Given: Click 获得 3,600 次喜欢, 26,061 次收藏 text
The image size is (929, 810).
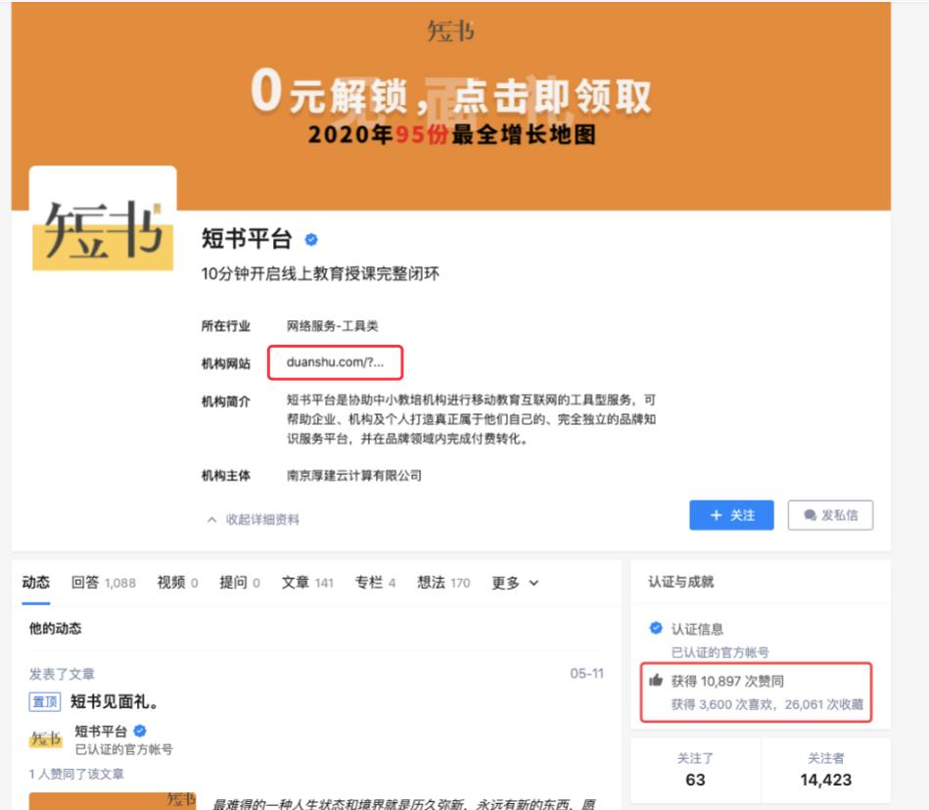Looking at the screenshot, I should click(x=766, y=704).
